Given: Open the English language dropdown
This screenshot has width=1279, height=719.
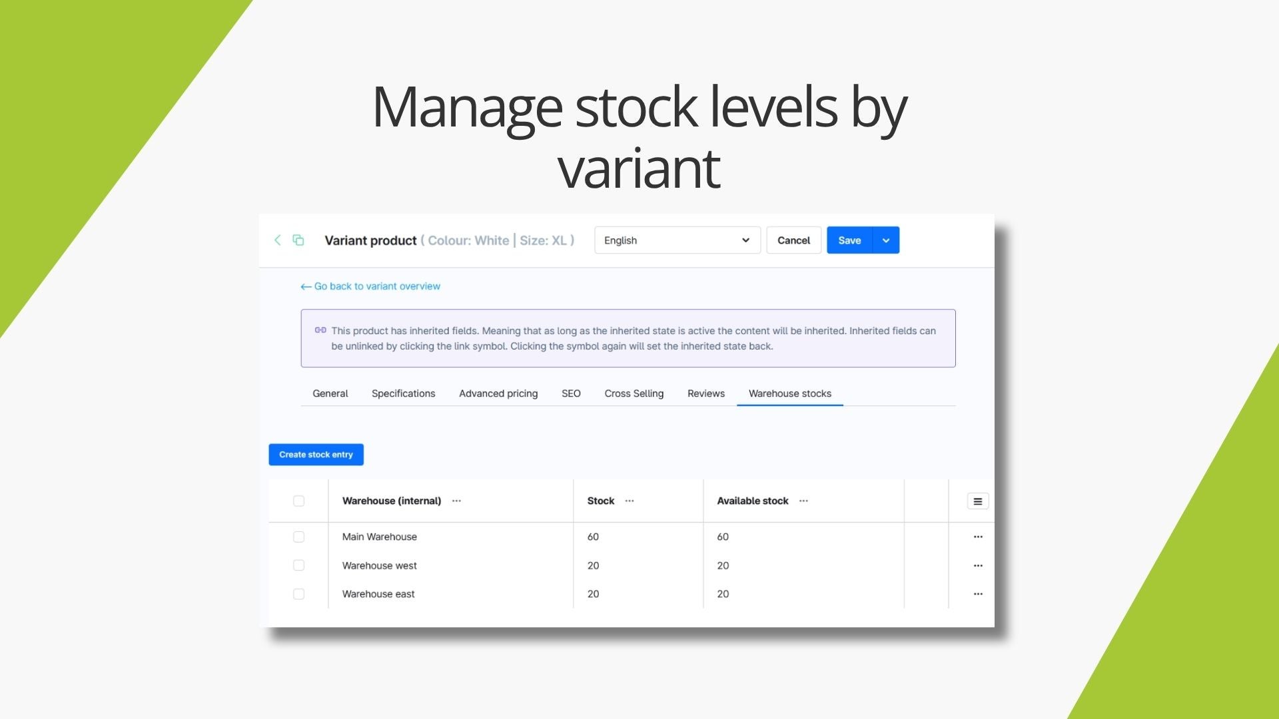Looking at the screenshot, I should click(677, 240).
